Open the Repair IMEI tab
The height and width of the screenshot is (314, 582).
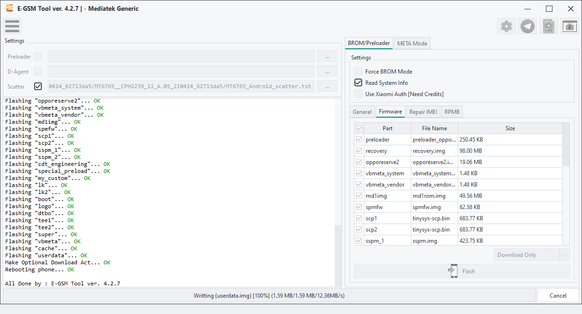pos(423,112)
